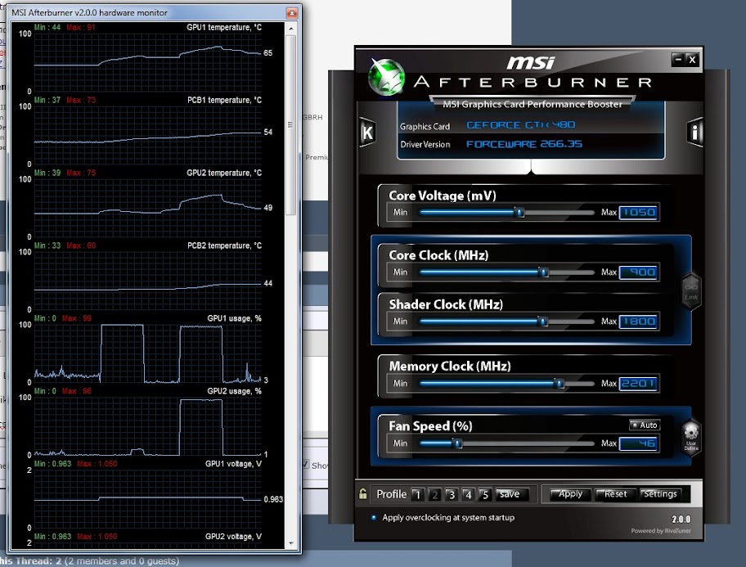
Task: Click the Memory Clock slider handle
Action: click(x=559, y=384)
